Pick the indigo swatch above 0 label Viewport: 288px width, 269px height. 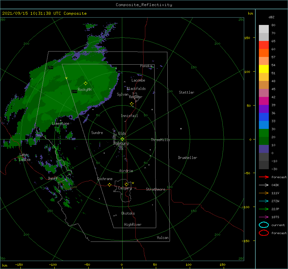(x=264, y=149)
